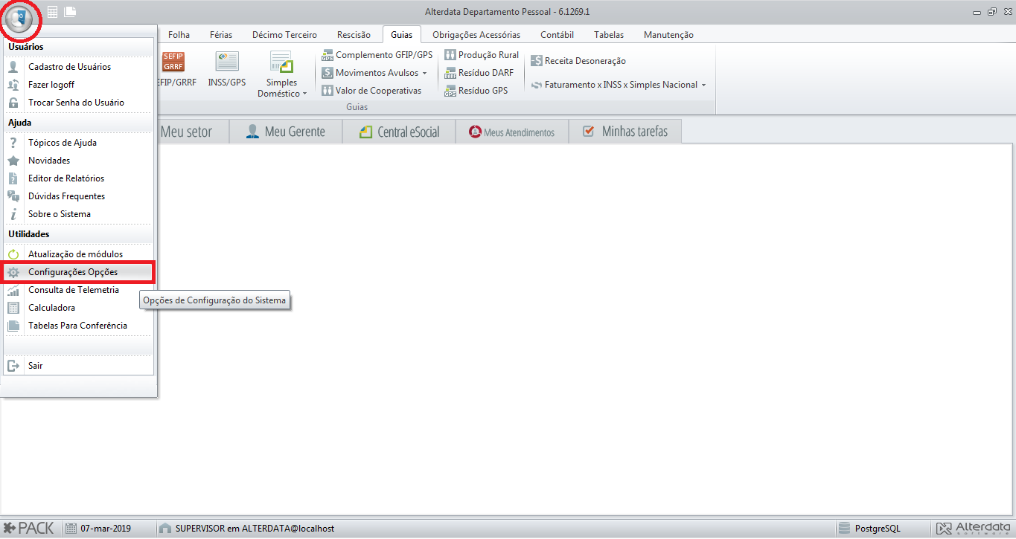Open the Obrigações Acessórias tab
This screenshot has width=1016, height=539.
tap(476, 35)
